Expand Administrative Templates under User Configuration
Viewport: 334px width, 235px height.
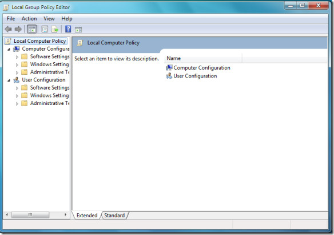click(17, 104)
